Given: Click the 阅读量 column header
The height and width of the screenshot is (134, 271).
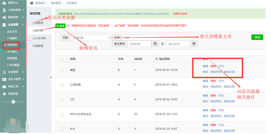Looking at the screenshot, I should tap(138, 59).
